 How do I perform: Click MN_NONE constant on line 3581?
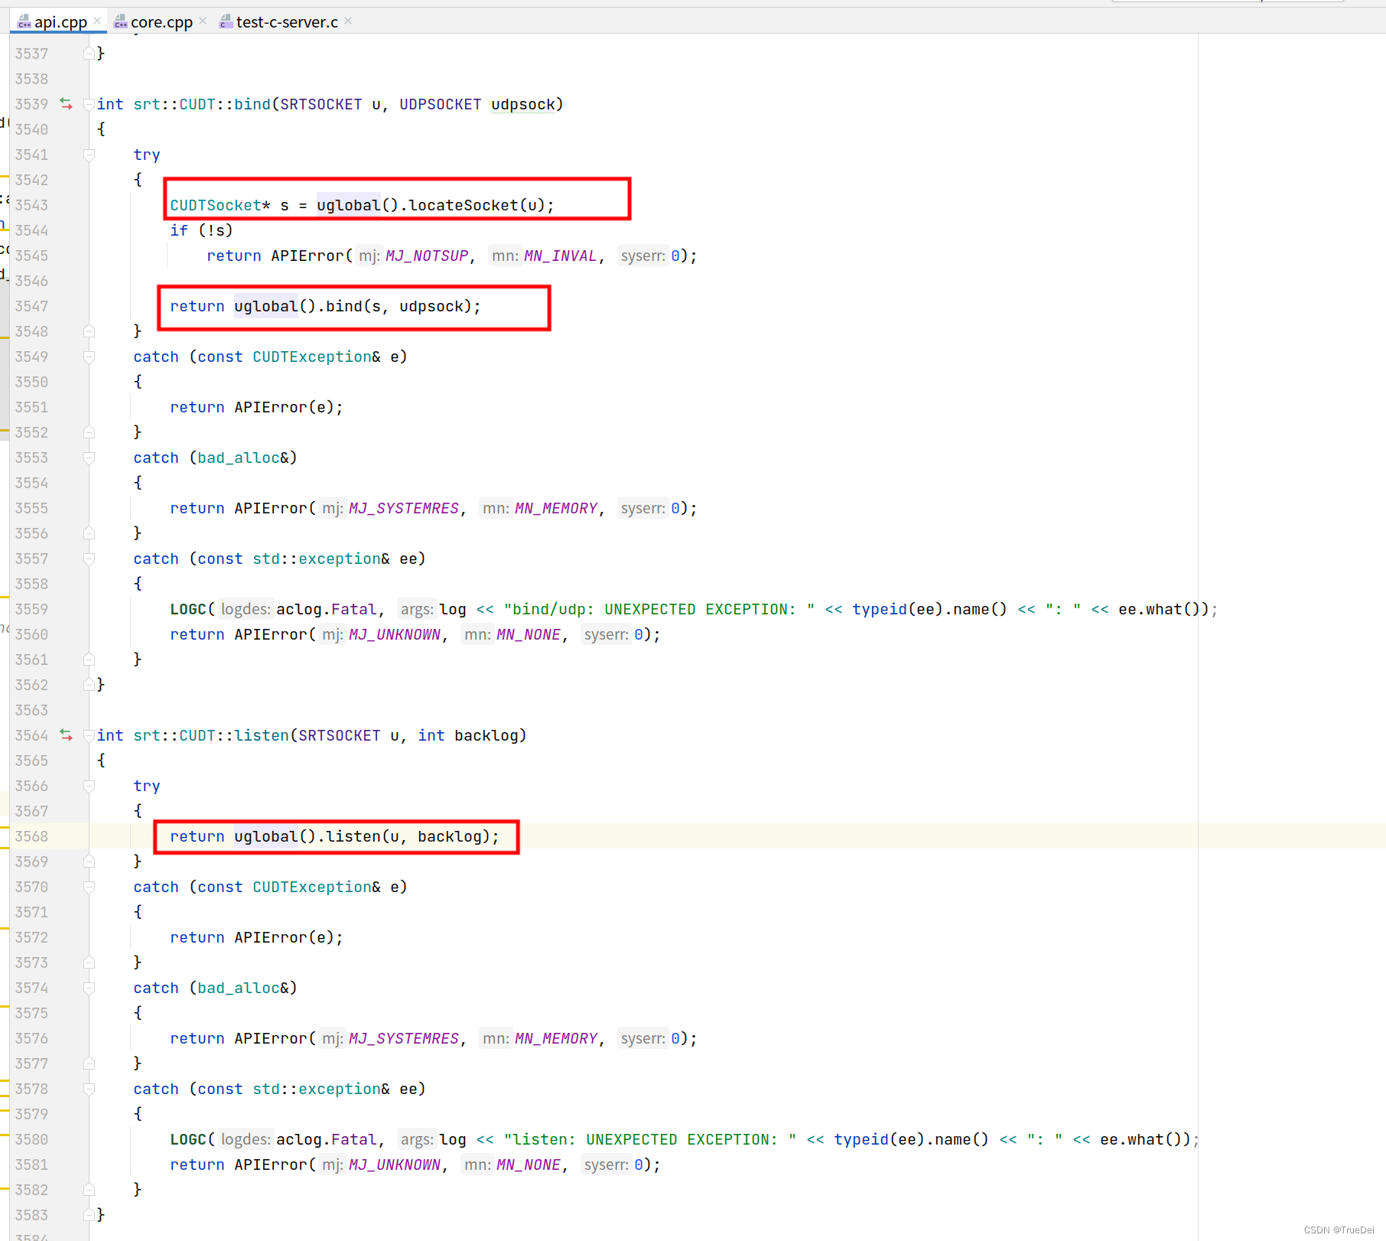pos(529,1164)
